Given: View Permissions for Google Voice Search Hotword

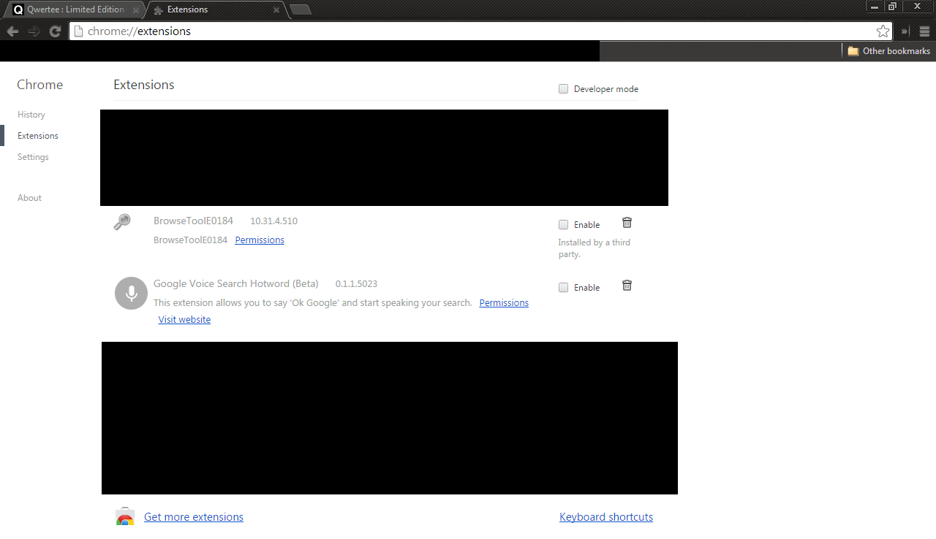Looking at the screenshot, I should click(x=504, y=303).
